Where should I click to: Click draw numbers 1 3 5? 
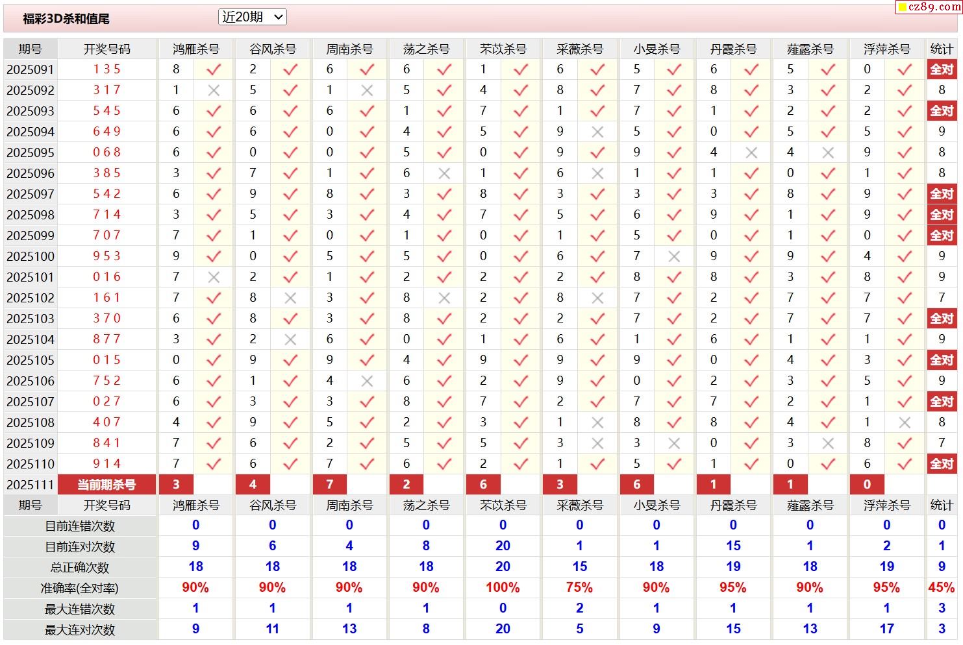click(x=107, y=69)
